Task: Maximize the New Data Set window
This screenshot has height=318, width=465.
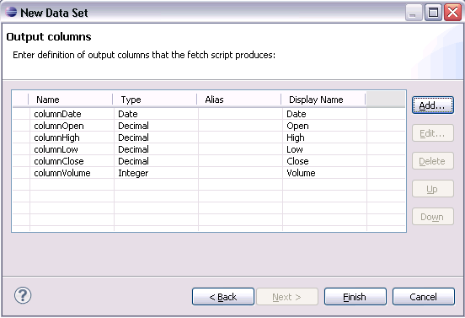Action: tap(433, 12)
